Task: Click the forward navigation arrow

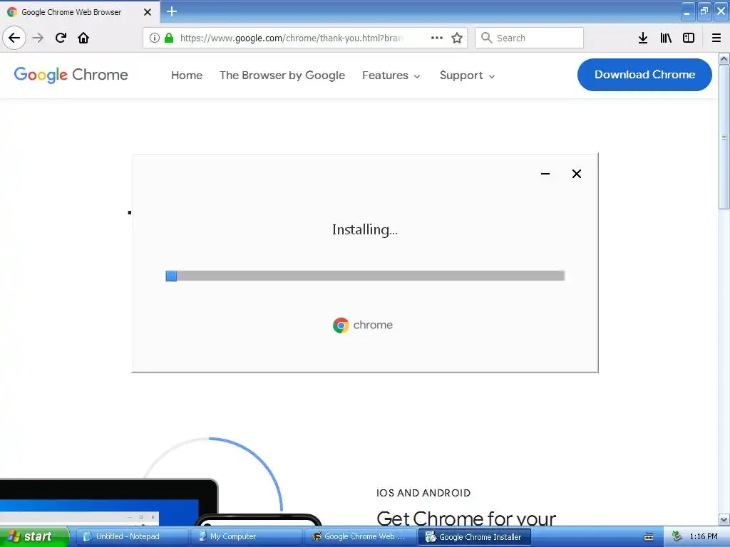Action: (x=38, y=38)
